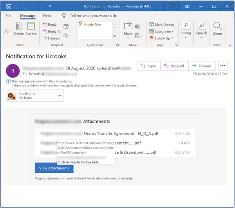Click Mark Unread in Tags group
Screen dimensions: 235x208
coord(161,24)
